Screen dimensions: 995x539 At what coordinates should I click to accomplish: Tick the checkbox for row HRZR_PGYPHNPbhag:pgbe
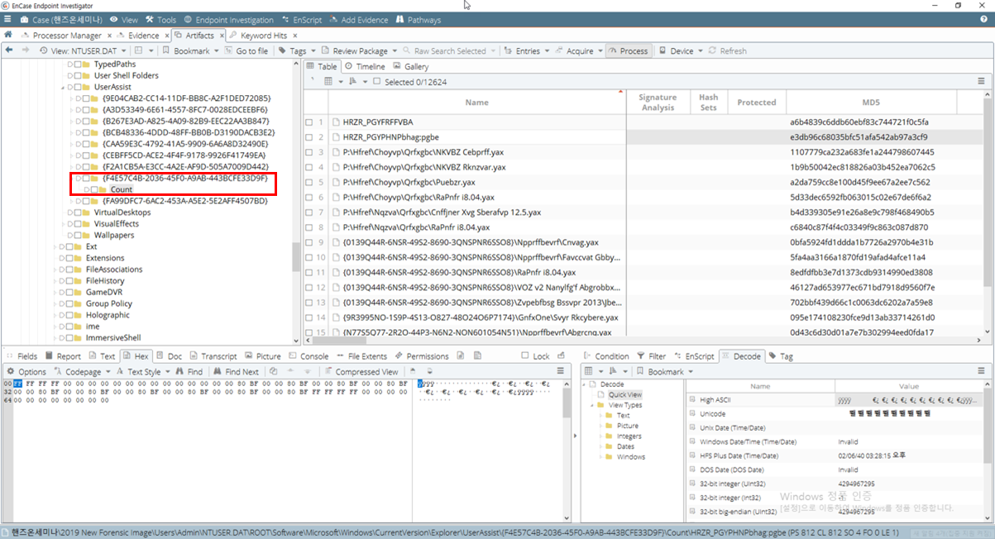pos(309,136)
